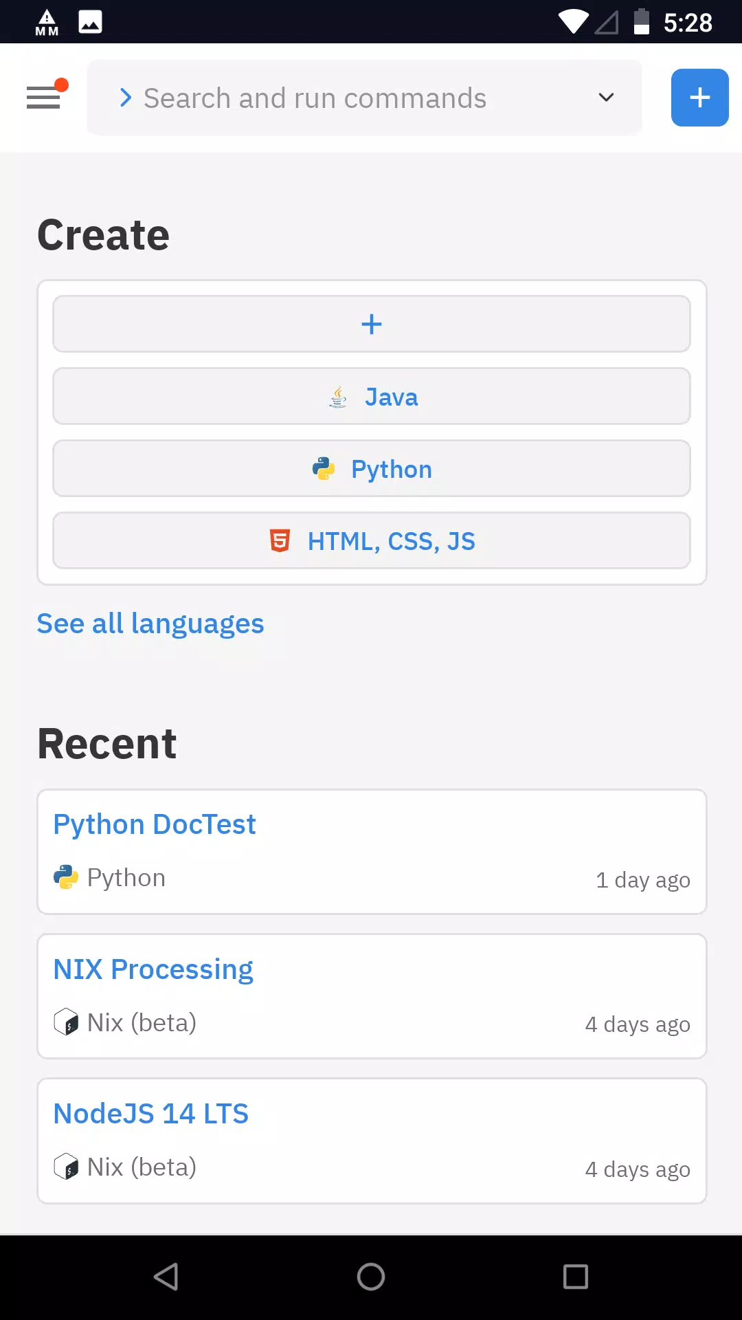Open the NodeJS 14 LTS repl

[372, 1141]
